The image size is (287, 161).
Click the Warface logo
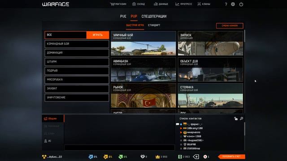56,4
